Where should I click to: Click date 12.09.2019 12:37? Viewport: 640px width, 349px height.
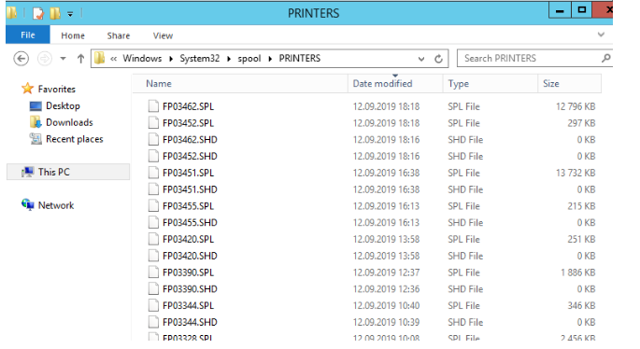tap(386, 272)
